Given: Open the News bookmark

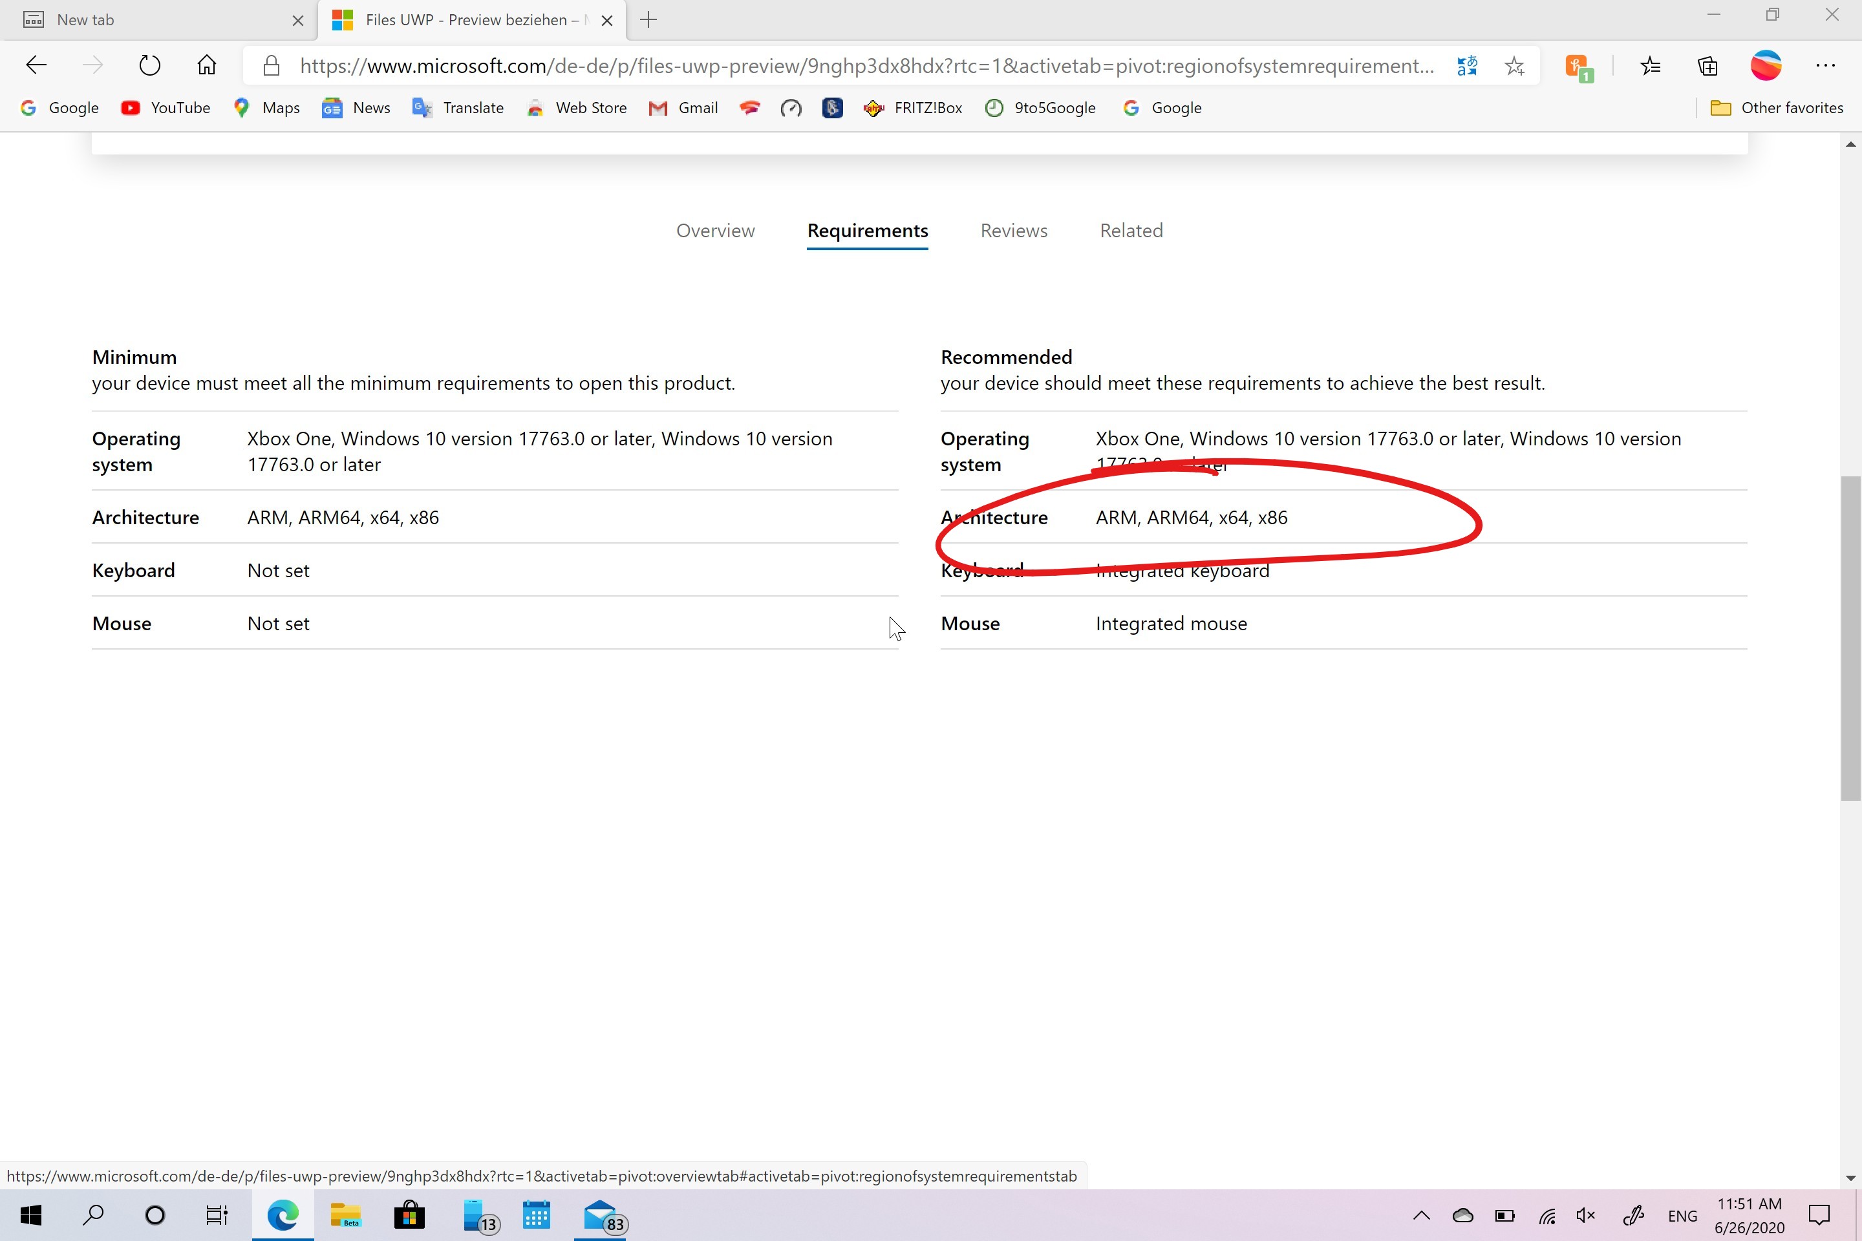Looking at the screenshot, I should 356,108.
